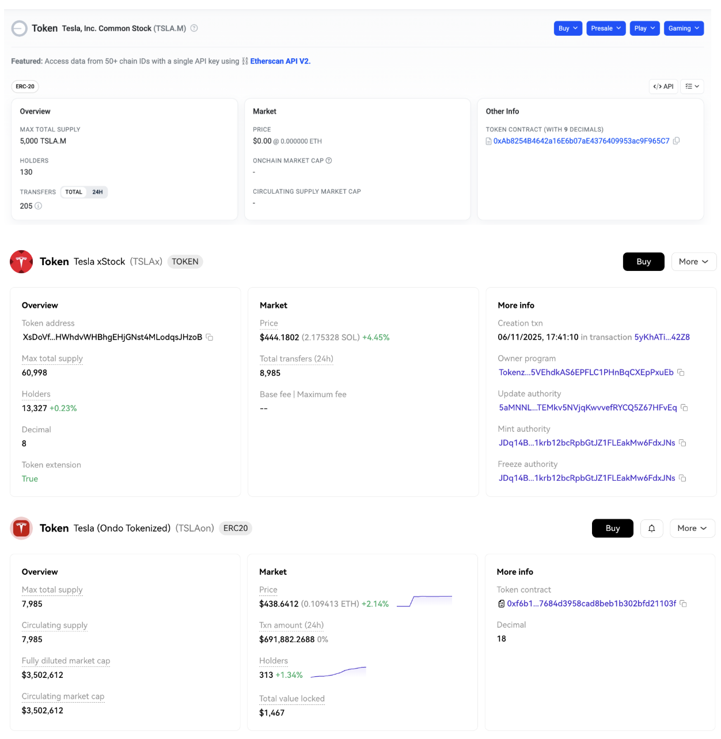Click the API button
The width and height of the screenshot is (721, 739).
click(663, 86)
